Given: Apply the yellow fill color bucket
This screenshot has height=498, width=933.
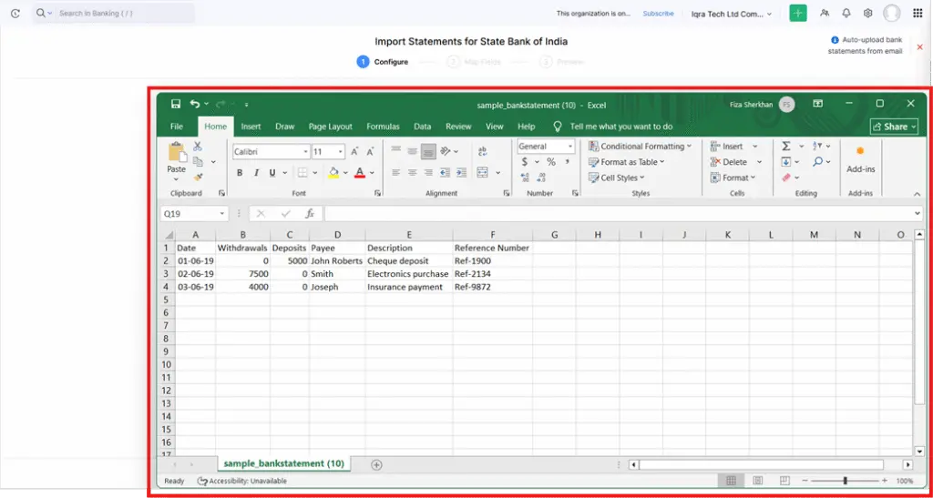Looking at the screenshot, I should [x=333, y=173].
